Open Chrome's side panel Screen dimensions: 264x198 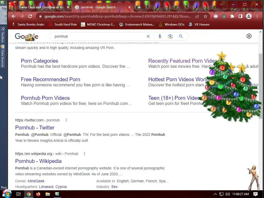[241, 16]
